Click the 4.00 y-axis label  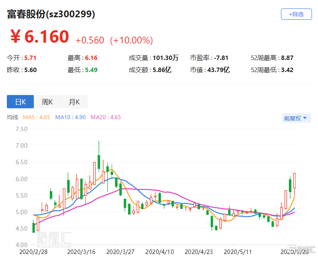pyautogui.click(x=21, y=245)
